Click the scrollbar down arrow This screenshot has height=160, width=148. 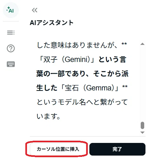point(142,132)
